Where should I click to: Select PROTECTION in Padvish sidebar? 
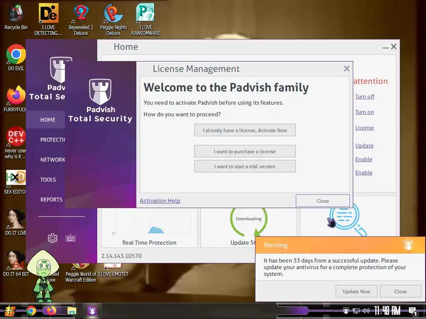53,140
